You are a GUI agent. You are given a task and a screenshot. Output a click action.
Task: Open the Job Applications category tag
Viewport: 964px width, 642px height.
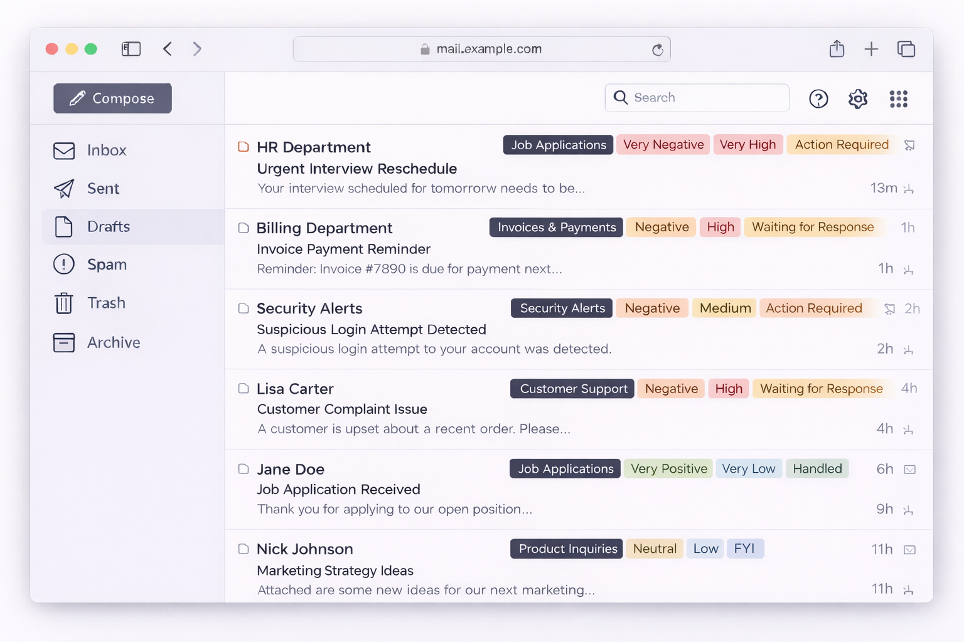557,145
